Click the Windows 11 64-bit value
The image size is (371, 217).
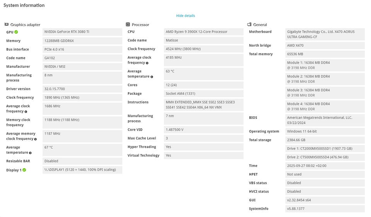(x=325, y=131)
